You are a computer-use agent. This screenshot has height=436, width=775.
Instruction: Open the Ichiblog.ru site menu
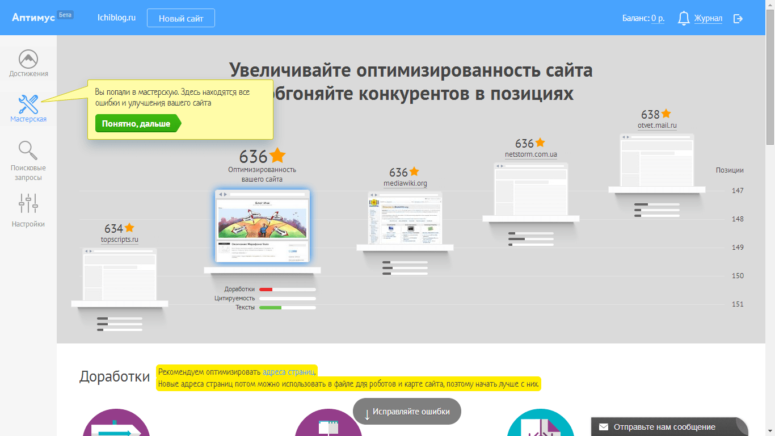tap(116, 18)
